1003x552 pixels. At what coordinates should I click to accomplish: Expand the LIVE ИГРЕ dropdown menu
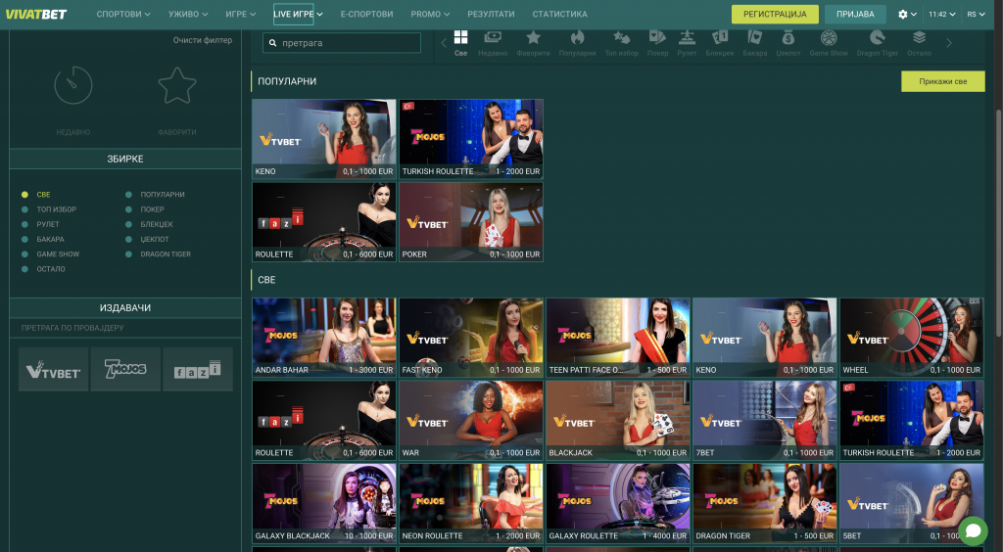(x=298, y=14)
